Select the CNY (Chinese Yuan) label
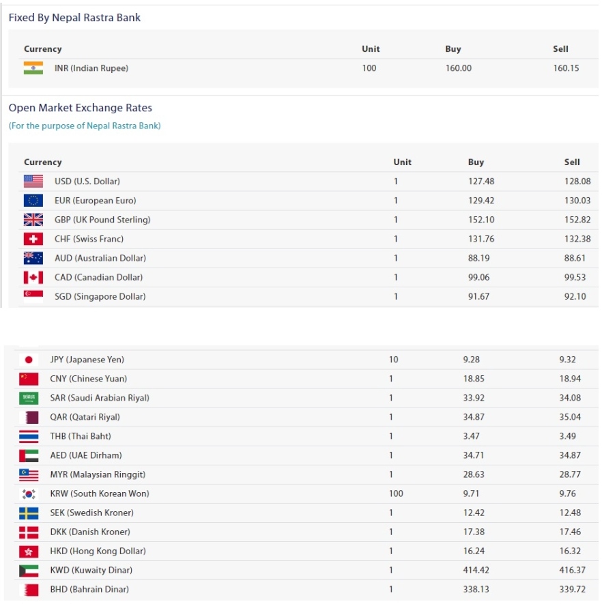This screenshot has height=604, width=602. pos(89,379)
